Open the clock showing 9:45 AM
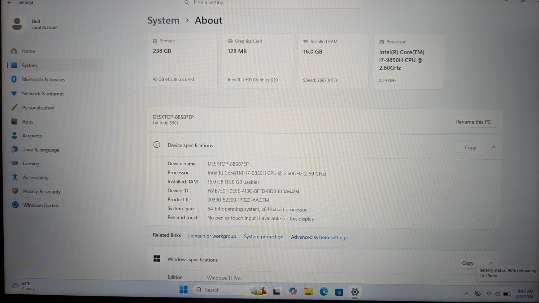The image size is (539, 303). 525,294
